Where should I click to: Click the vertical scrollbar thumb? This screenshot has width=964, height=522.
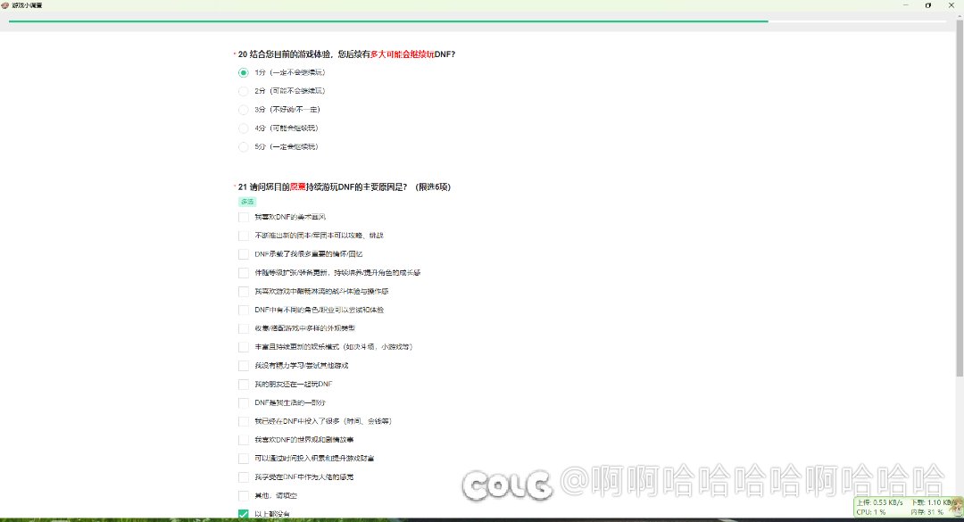click(960, 196)
